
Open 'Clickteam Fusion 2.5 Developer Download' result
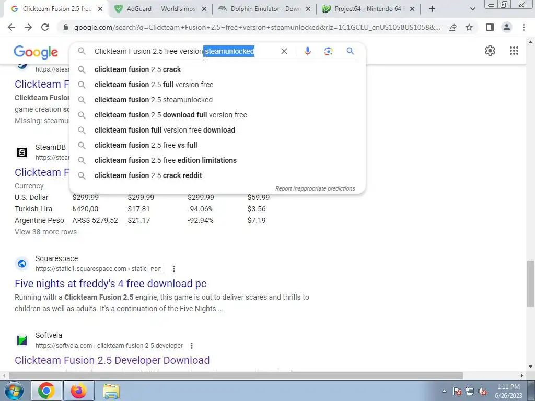pyautogui.click(x=112, y=360)
